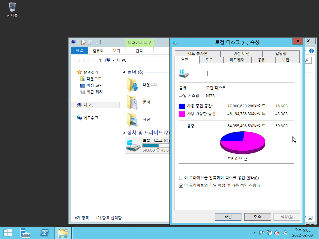Open the 파일 ribbon tab
Image resolution: width=319 pixels, height=239 pixels.
[x=79, y=51]
